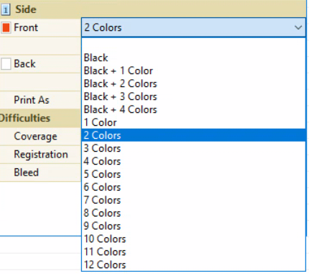
Task: Select highlighted 2 Colors list item
Action: coord(193,135)
